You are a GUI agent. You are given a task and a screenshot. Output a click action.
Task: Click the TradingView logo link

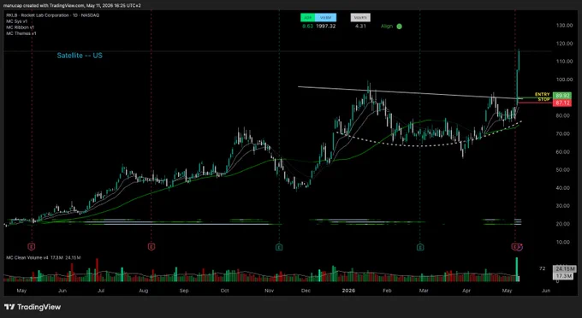point(33,307)
